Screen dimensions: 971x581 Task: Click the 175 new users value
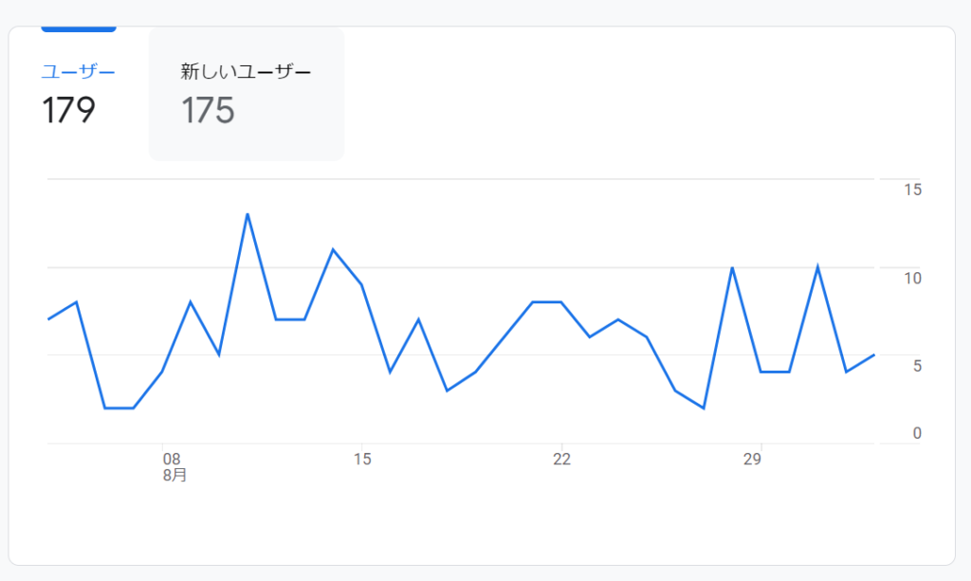coord(208,111)
